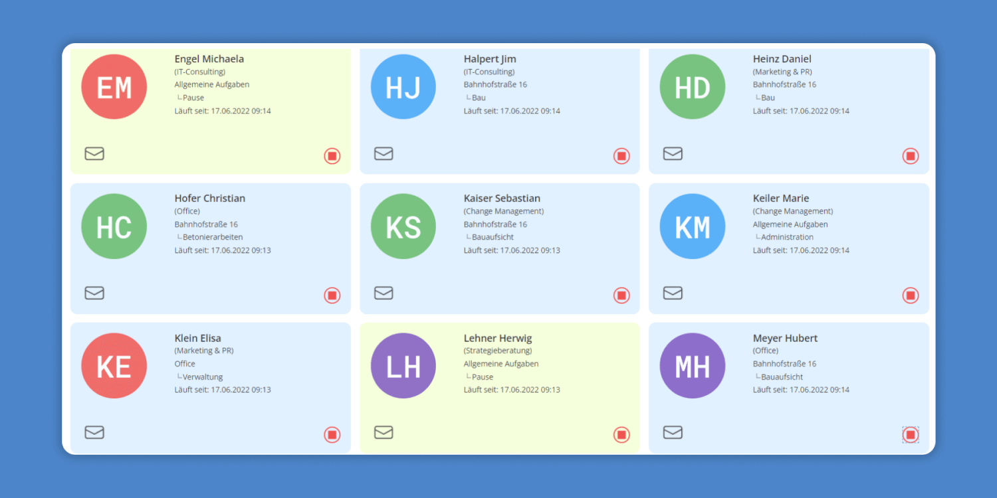The height and width of the screenshot is (498, 997).
Task: Stop Lehner Herwig's Pause timer
Action: point(621,435)
